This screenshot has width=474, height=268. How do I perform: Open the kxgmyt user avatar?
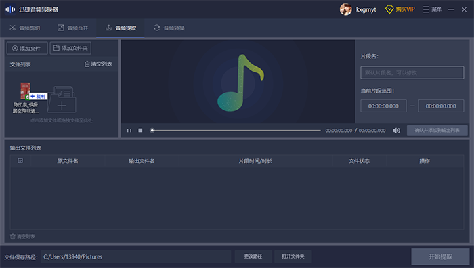[x=346, y=9]
